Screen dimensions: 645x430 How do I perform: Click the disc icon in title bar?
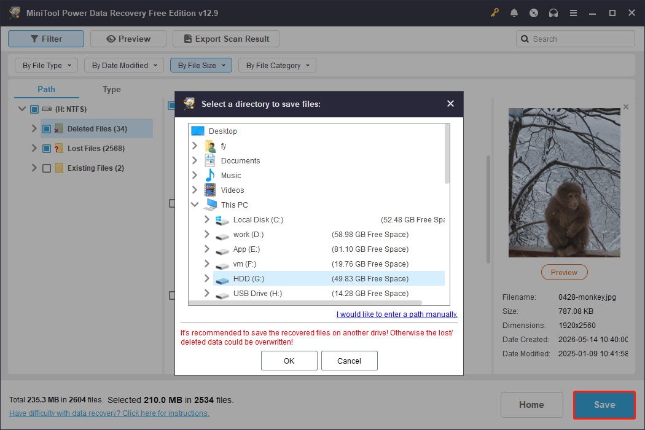coord(534,13)
